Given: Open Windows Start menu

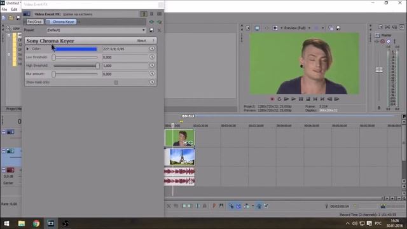Looking at the screenshot, I should click(7, 223).
